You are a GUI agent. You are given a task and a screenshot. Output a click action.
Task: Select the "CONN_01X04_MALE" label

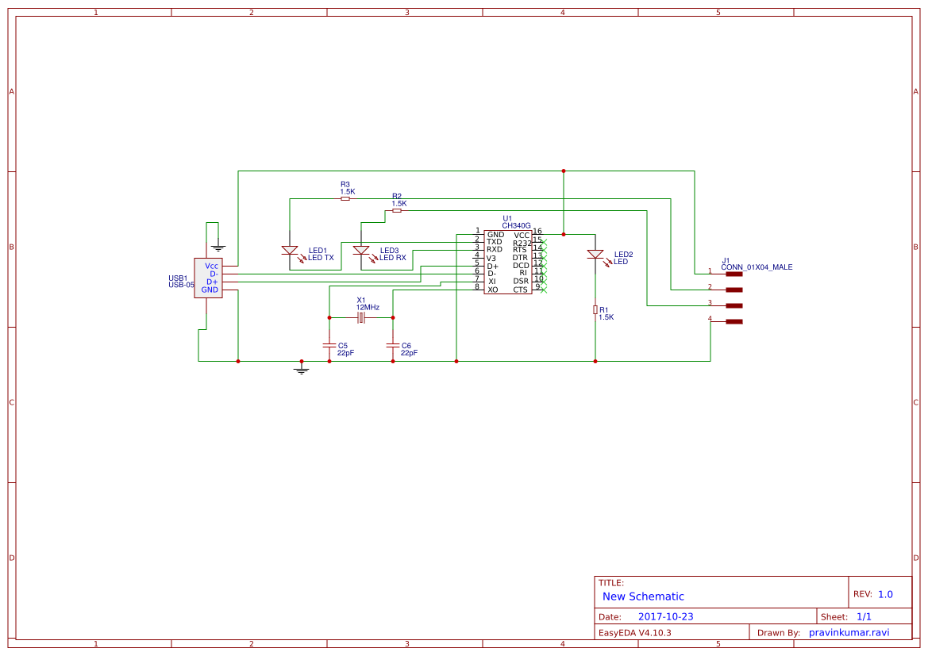tap(757, 267)
